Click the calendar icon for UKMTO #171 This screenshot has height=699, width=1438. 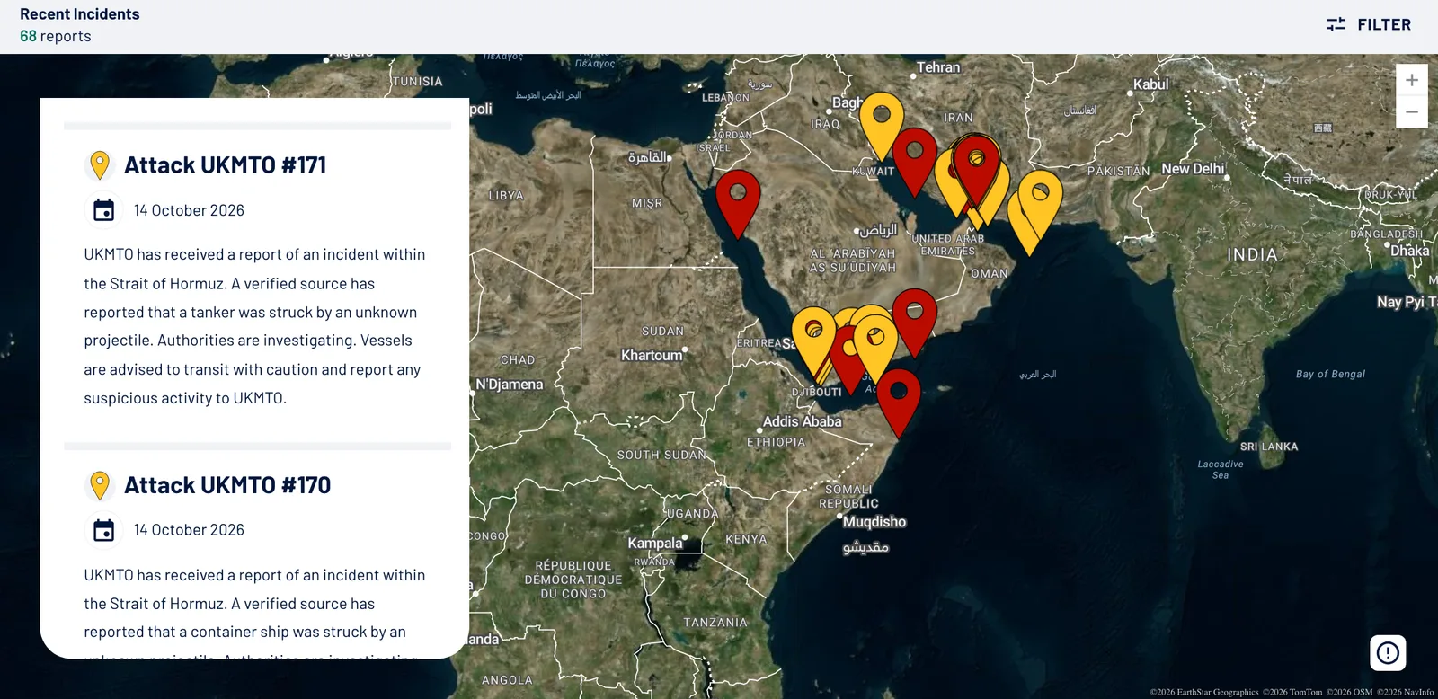(104, 210)
